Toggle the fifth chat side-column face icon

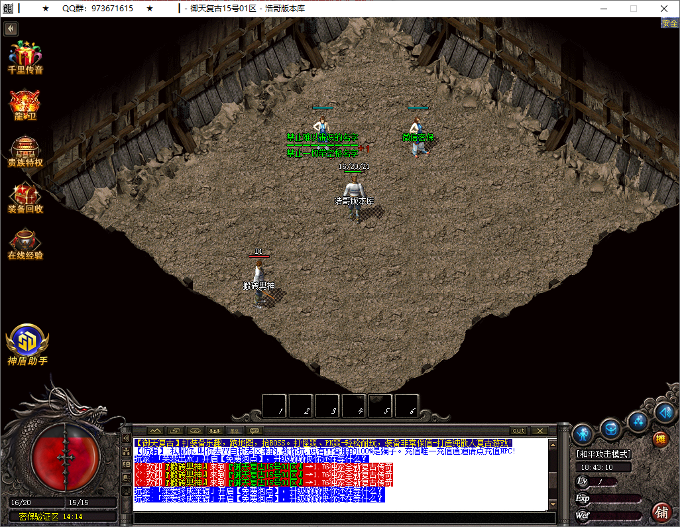click(126, 491)
